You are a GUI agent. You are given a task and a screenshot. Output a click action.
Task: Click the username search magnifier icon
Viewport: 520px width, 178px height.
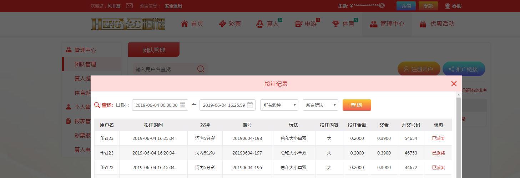201,69
